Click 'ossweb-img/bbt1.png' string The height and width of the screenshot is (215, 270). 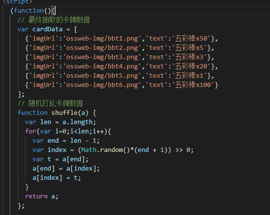(x=102, y=39)
